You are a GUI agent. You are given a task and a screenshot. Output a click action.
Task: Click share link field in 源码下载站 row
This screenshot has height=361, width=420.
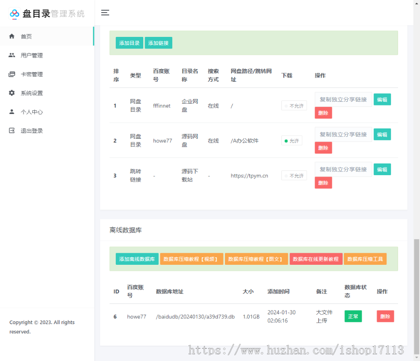(343, 170)
